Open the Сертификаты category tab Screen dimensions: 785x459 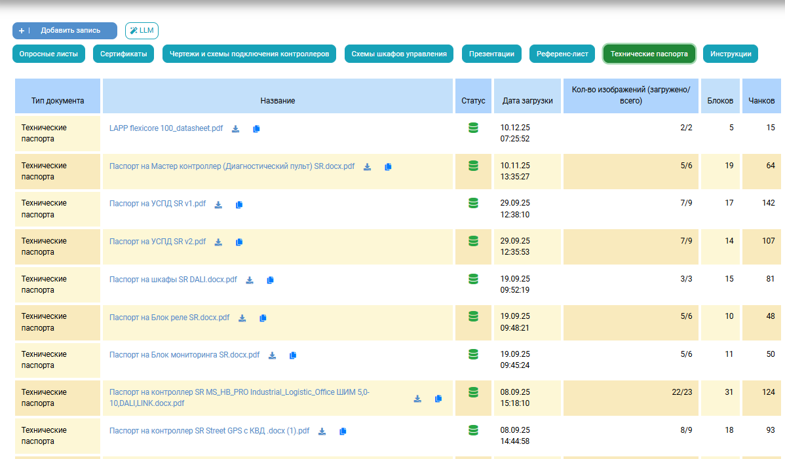(124, 54)
